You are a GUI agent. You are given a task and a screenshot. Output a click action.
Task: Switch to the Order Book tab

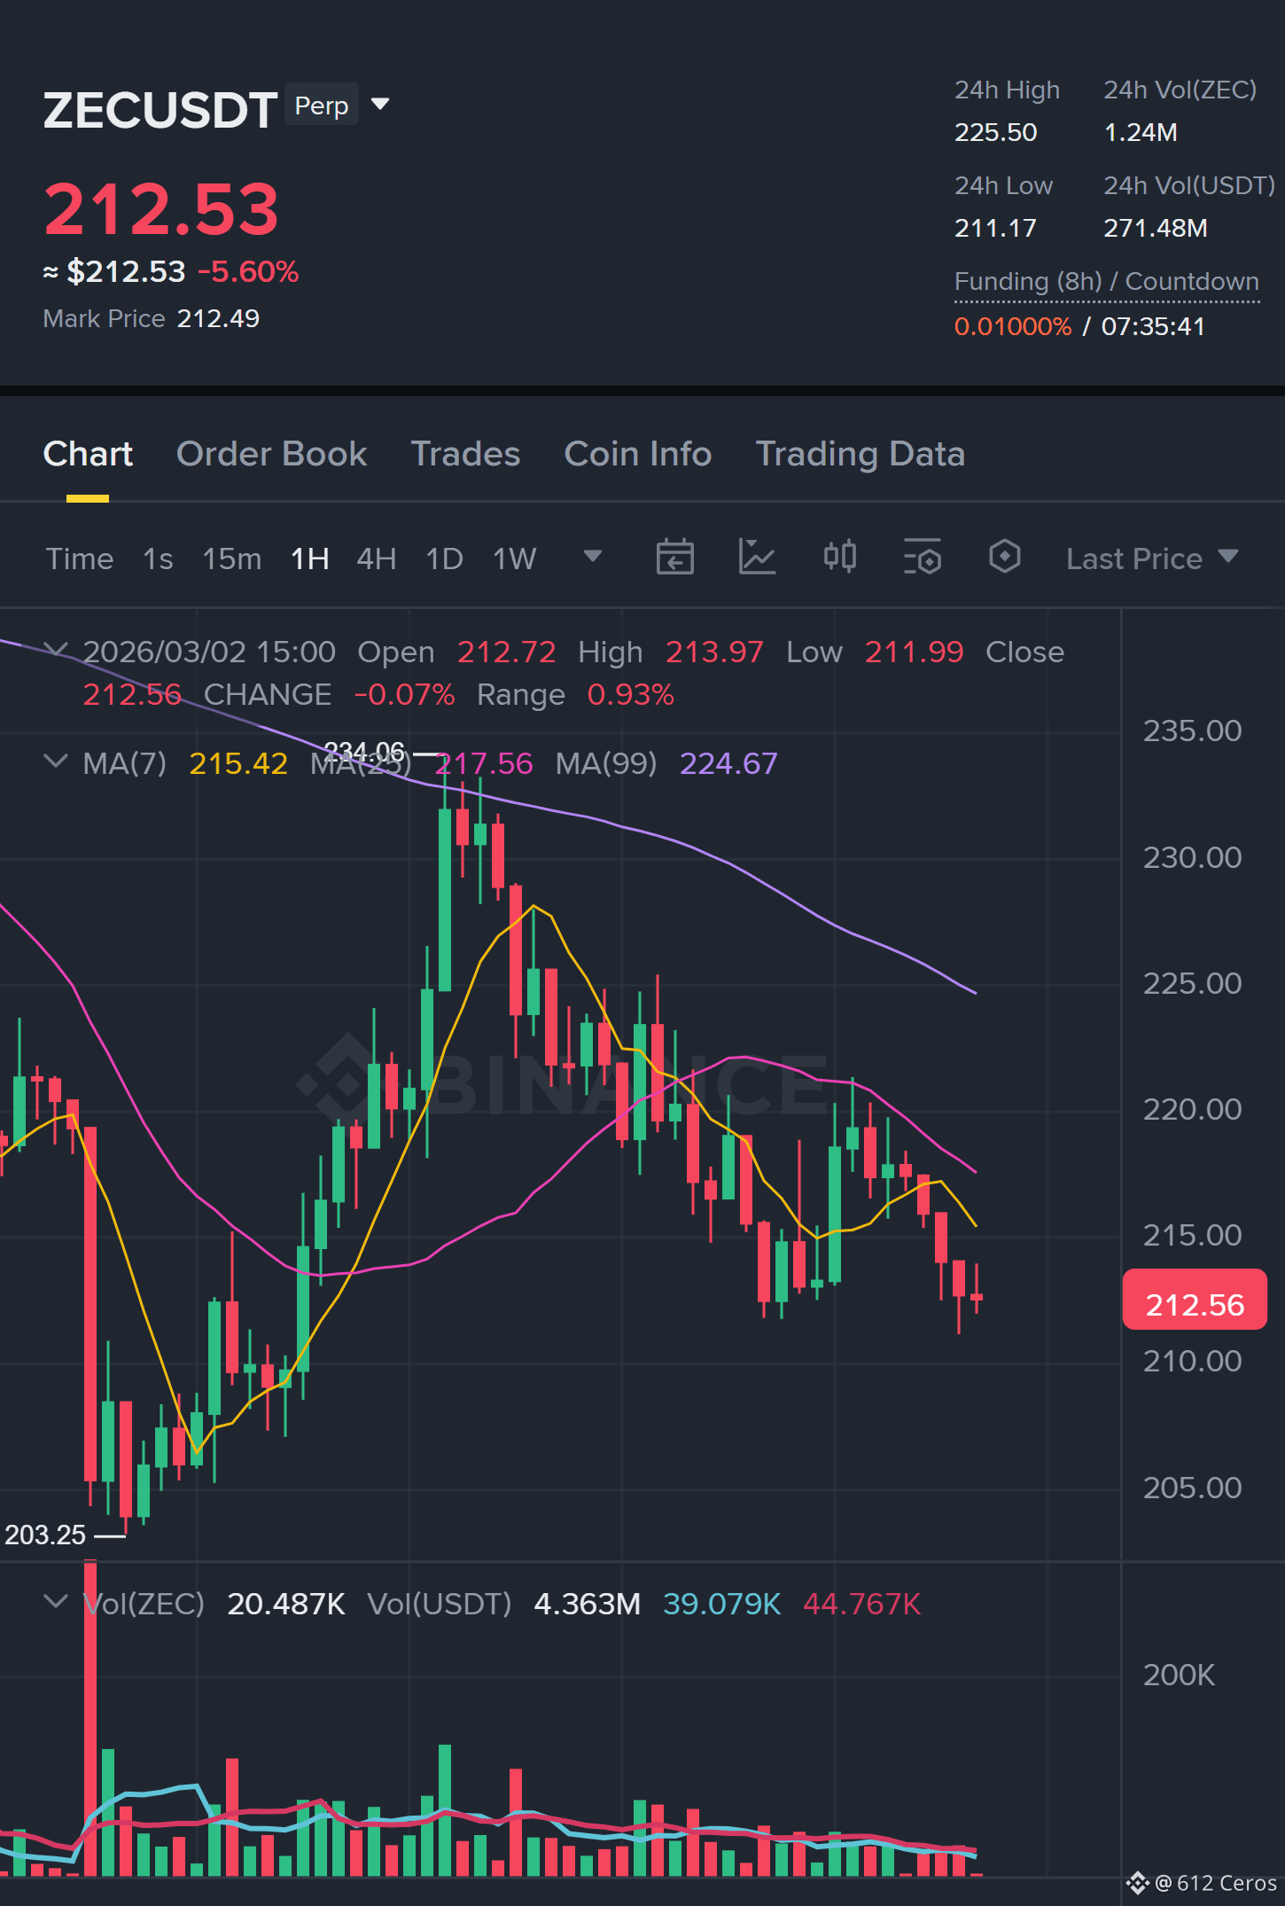coord(271,454)
